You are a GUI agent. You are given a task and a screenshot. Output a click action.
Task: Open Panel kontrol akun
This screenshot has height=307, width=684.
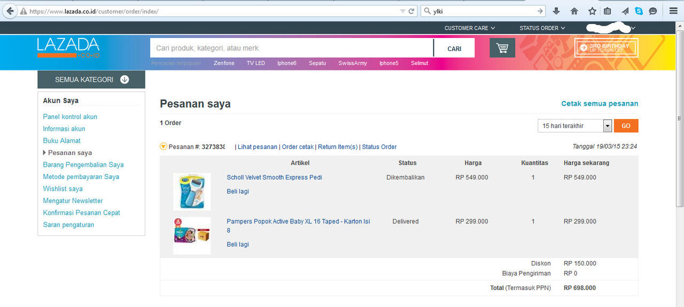[x=70, y=117]
